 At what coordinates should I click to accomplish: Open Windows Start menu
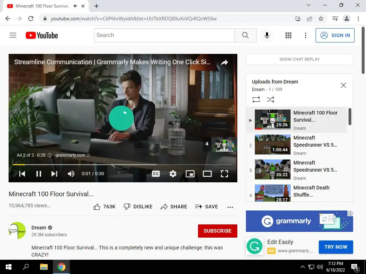click(9, 267)
